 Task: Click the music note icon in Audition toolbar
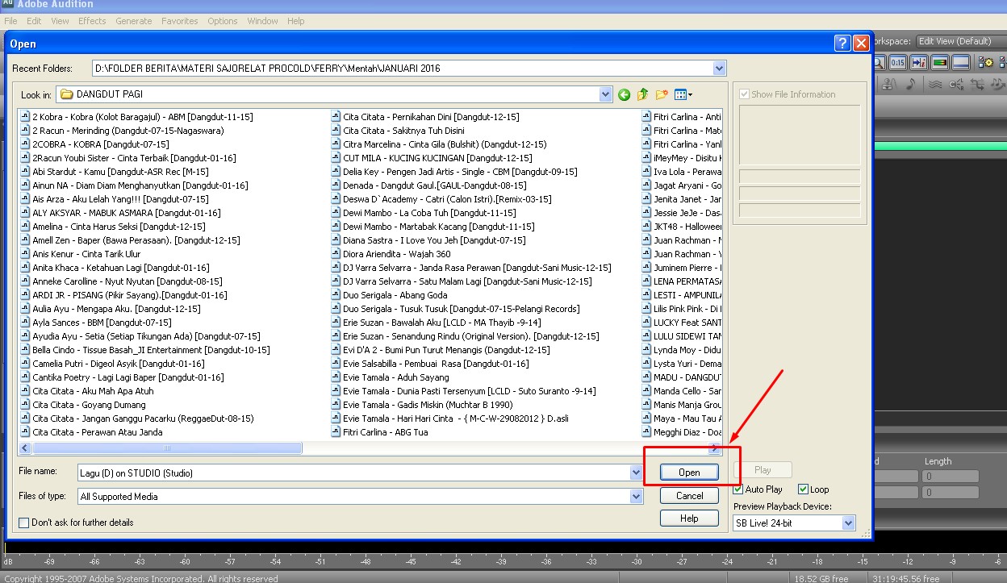click(x=911, y=84)
